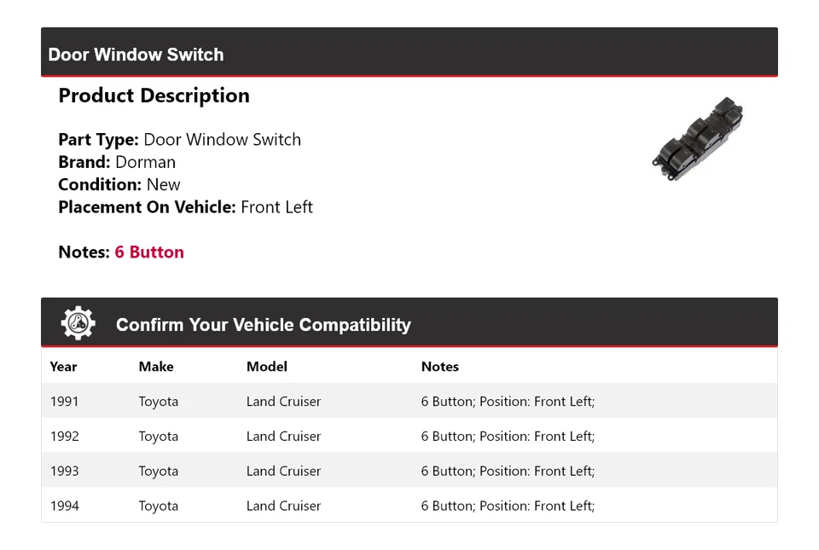819x550 pixels.
Task: Click Land Cruiser in the 1992 row
Action: [x=283, y=437]
